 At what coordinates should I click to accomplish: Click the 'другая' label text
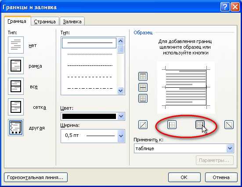click(37, 128)
